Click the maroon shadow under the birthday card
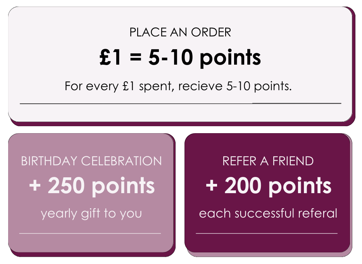This screenshot has width=362, height=264. tap(91, 254)
